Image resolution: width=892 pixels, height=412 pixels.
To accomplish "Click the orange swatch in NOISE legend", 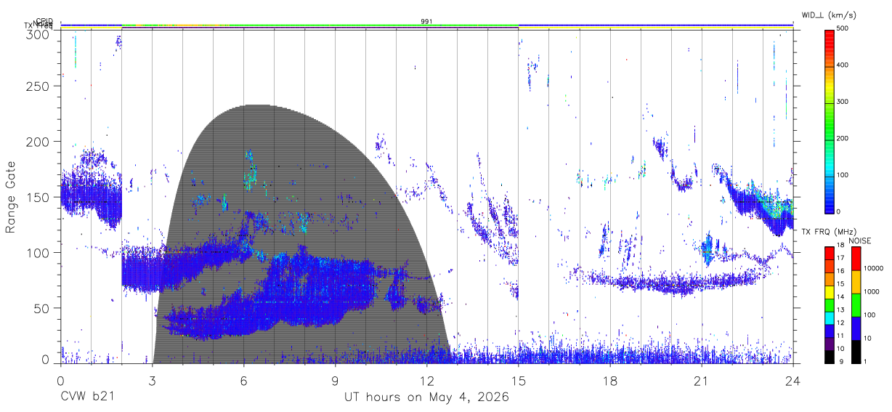I will 855,282.
